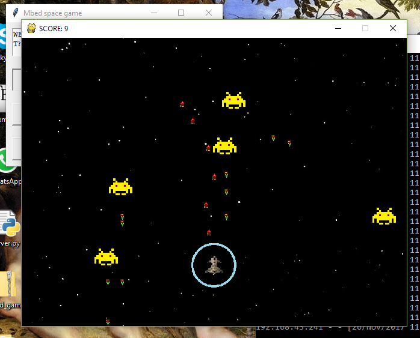Open the server.py Python file on the desktop

(10, 229)
